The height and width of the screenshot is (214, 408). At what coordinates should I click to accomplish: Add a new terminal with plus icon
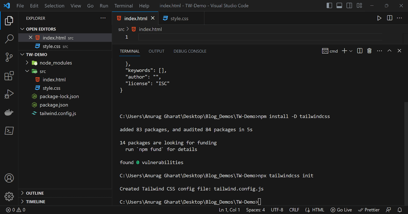coord(344,51)
